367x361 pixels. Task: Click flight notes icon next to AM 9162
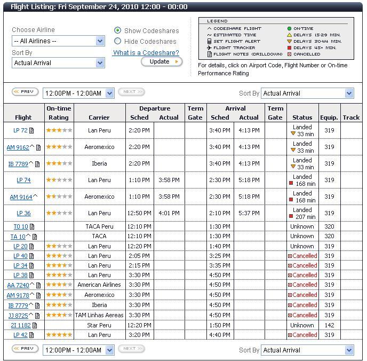click(38, 147)
